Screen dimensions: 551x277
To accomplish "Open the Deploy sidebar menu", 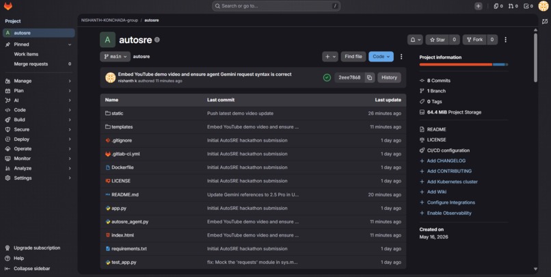I will (39, 140).
